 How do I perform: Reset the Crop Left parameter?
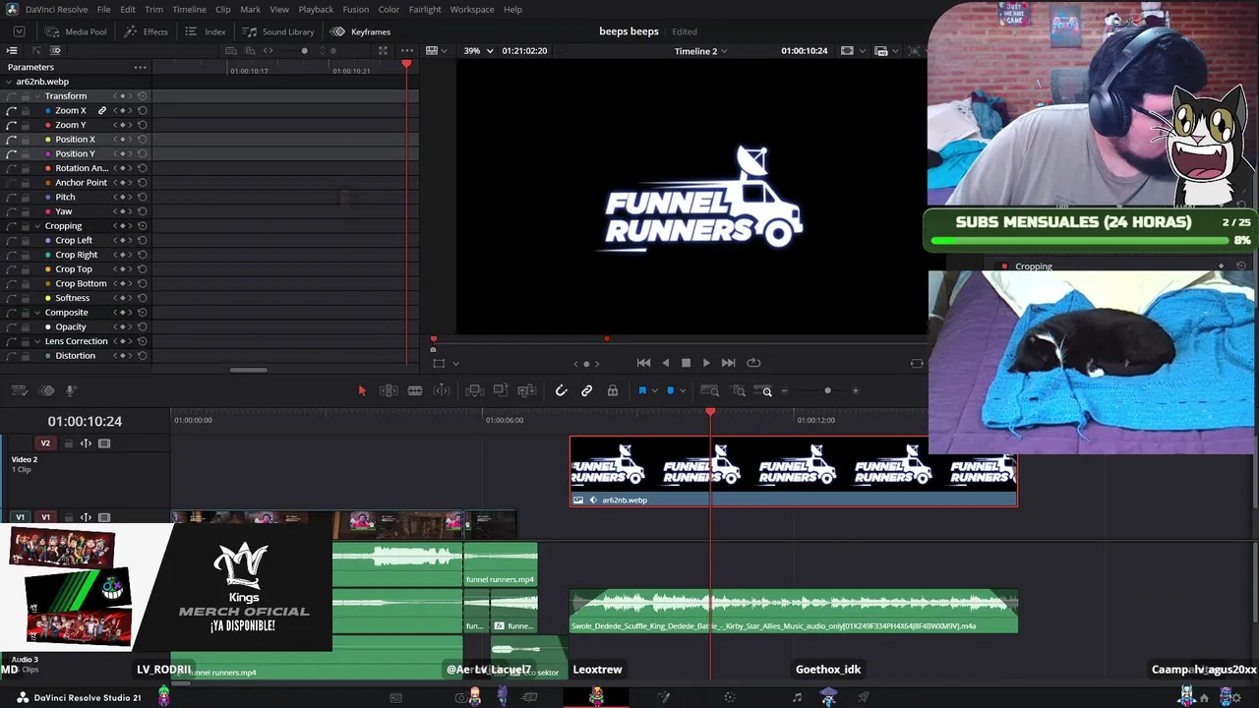143,240
